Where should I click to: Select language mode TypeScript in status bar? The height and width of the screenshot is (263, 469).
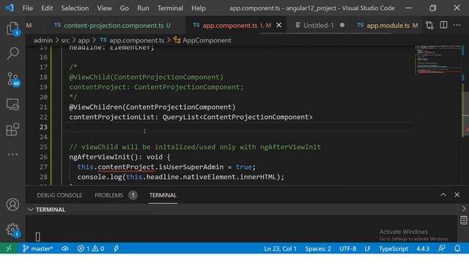pyautogui.click(x=394, y=248)
